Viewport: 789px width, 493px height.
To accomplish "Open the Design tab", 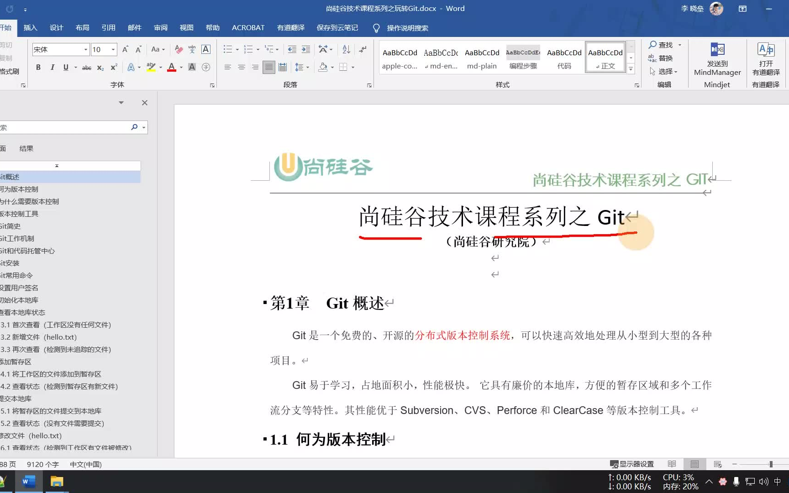I will (x=56, y=28).
